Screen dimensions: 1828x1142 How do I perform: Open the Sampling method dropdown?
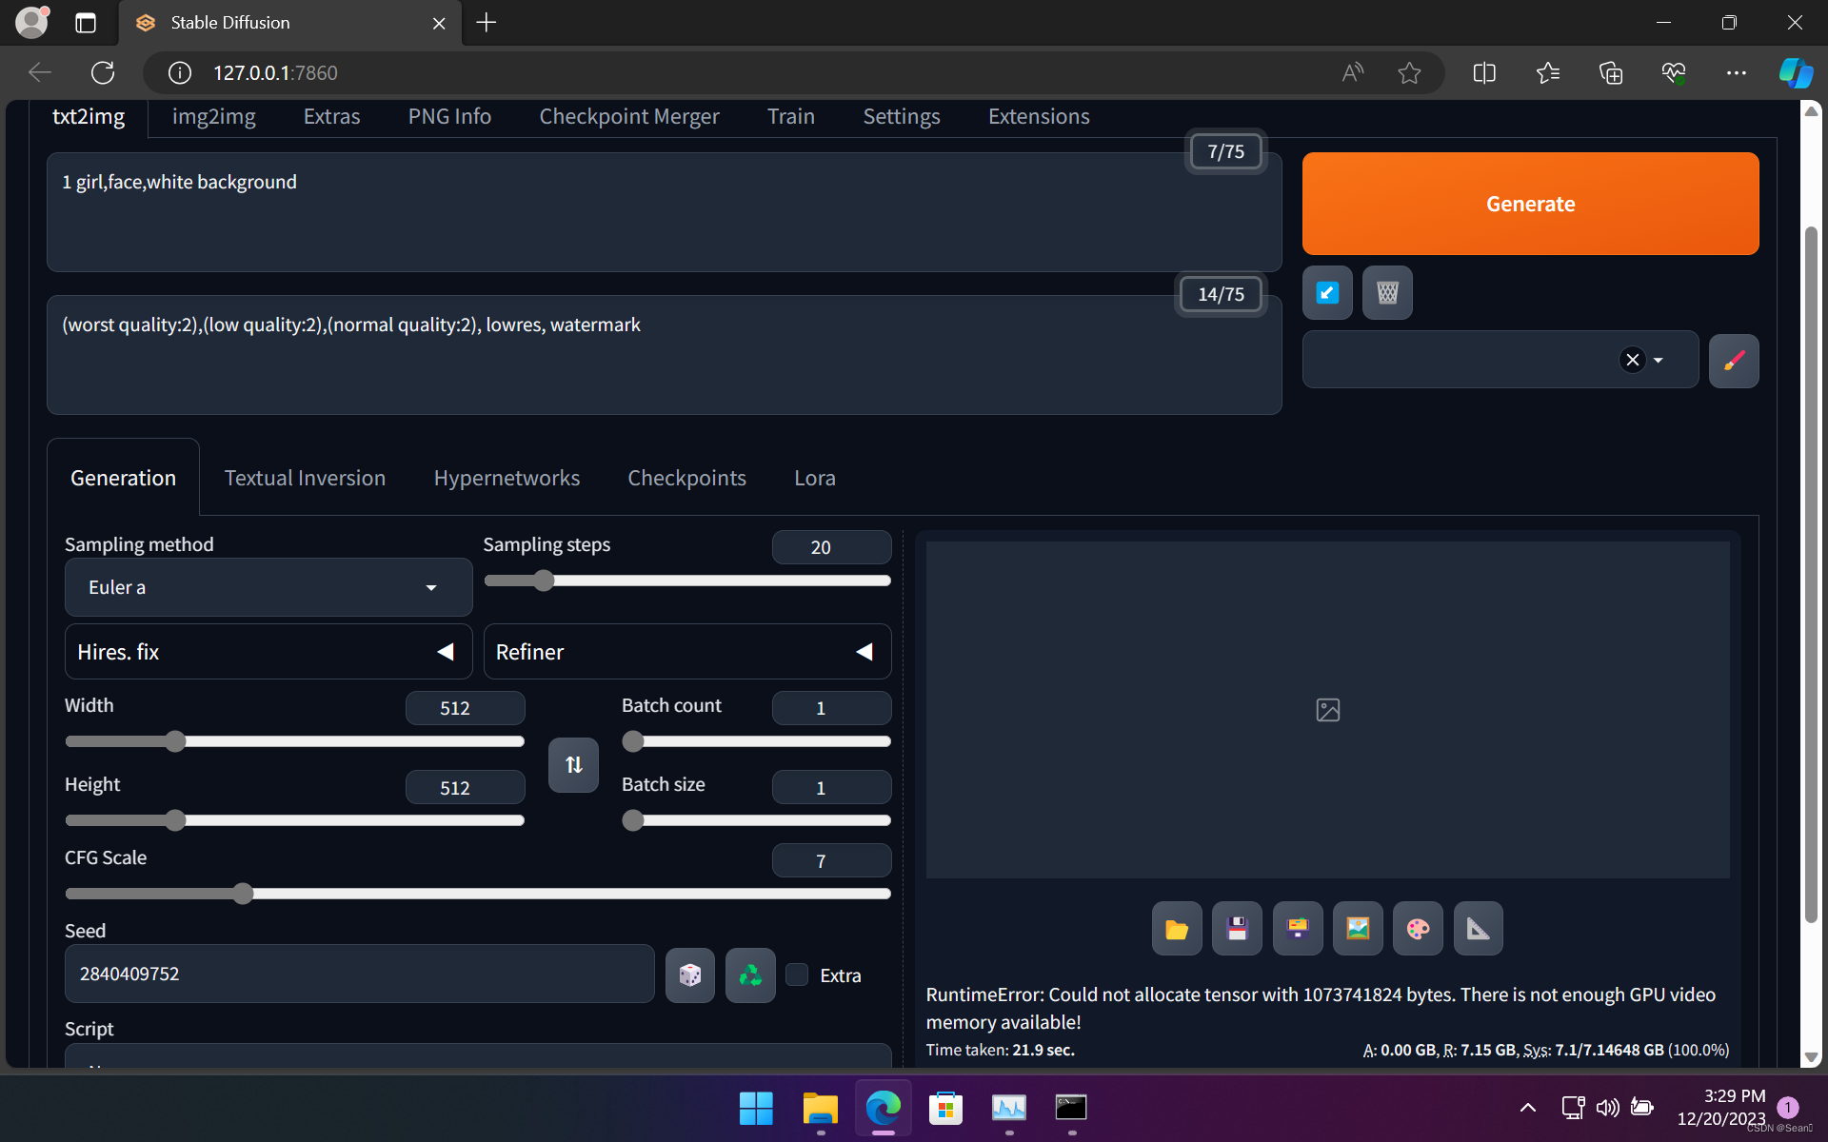click(x=268, y=588)
